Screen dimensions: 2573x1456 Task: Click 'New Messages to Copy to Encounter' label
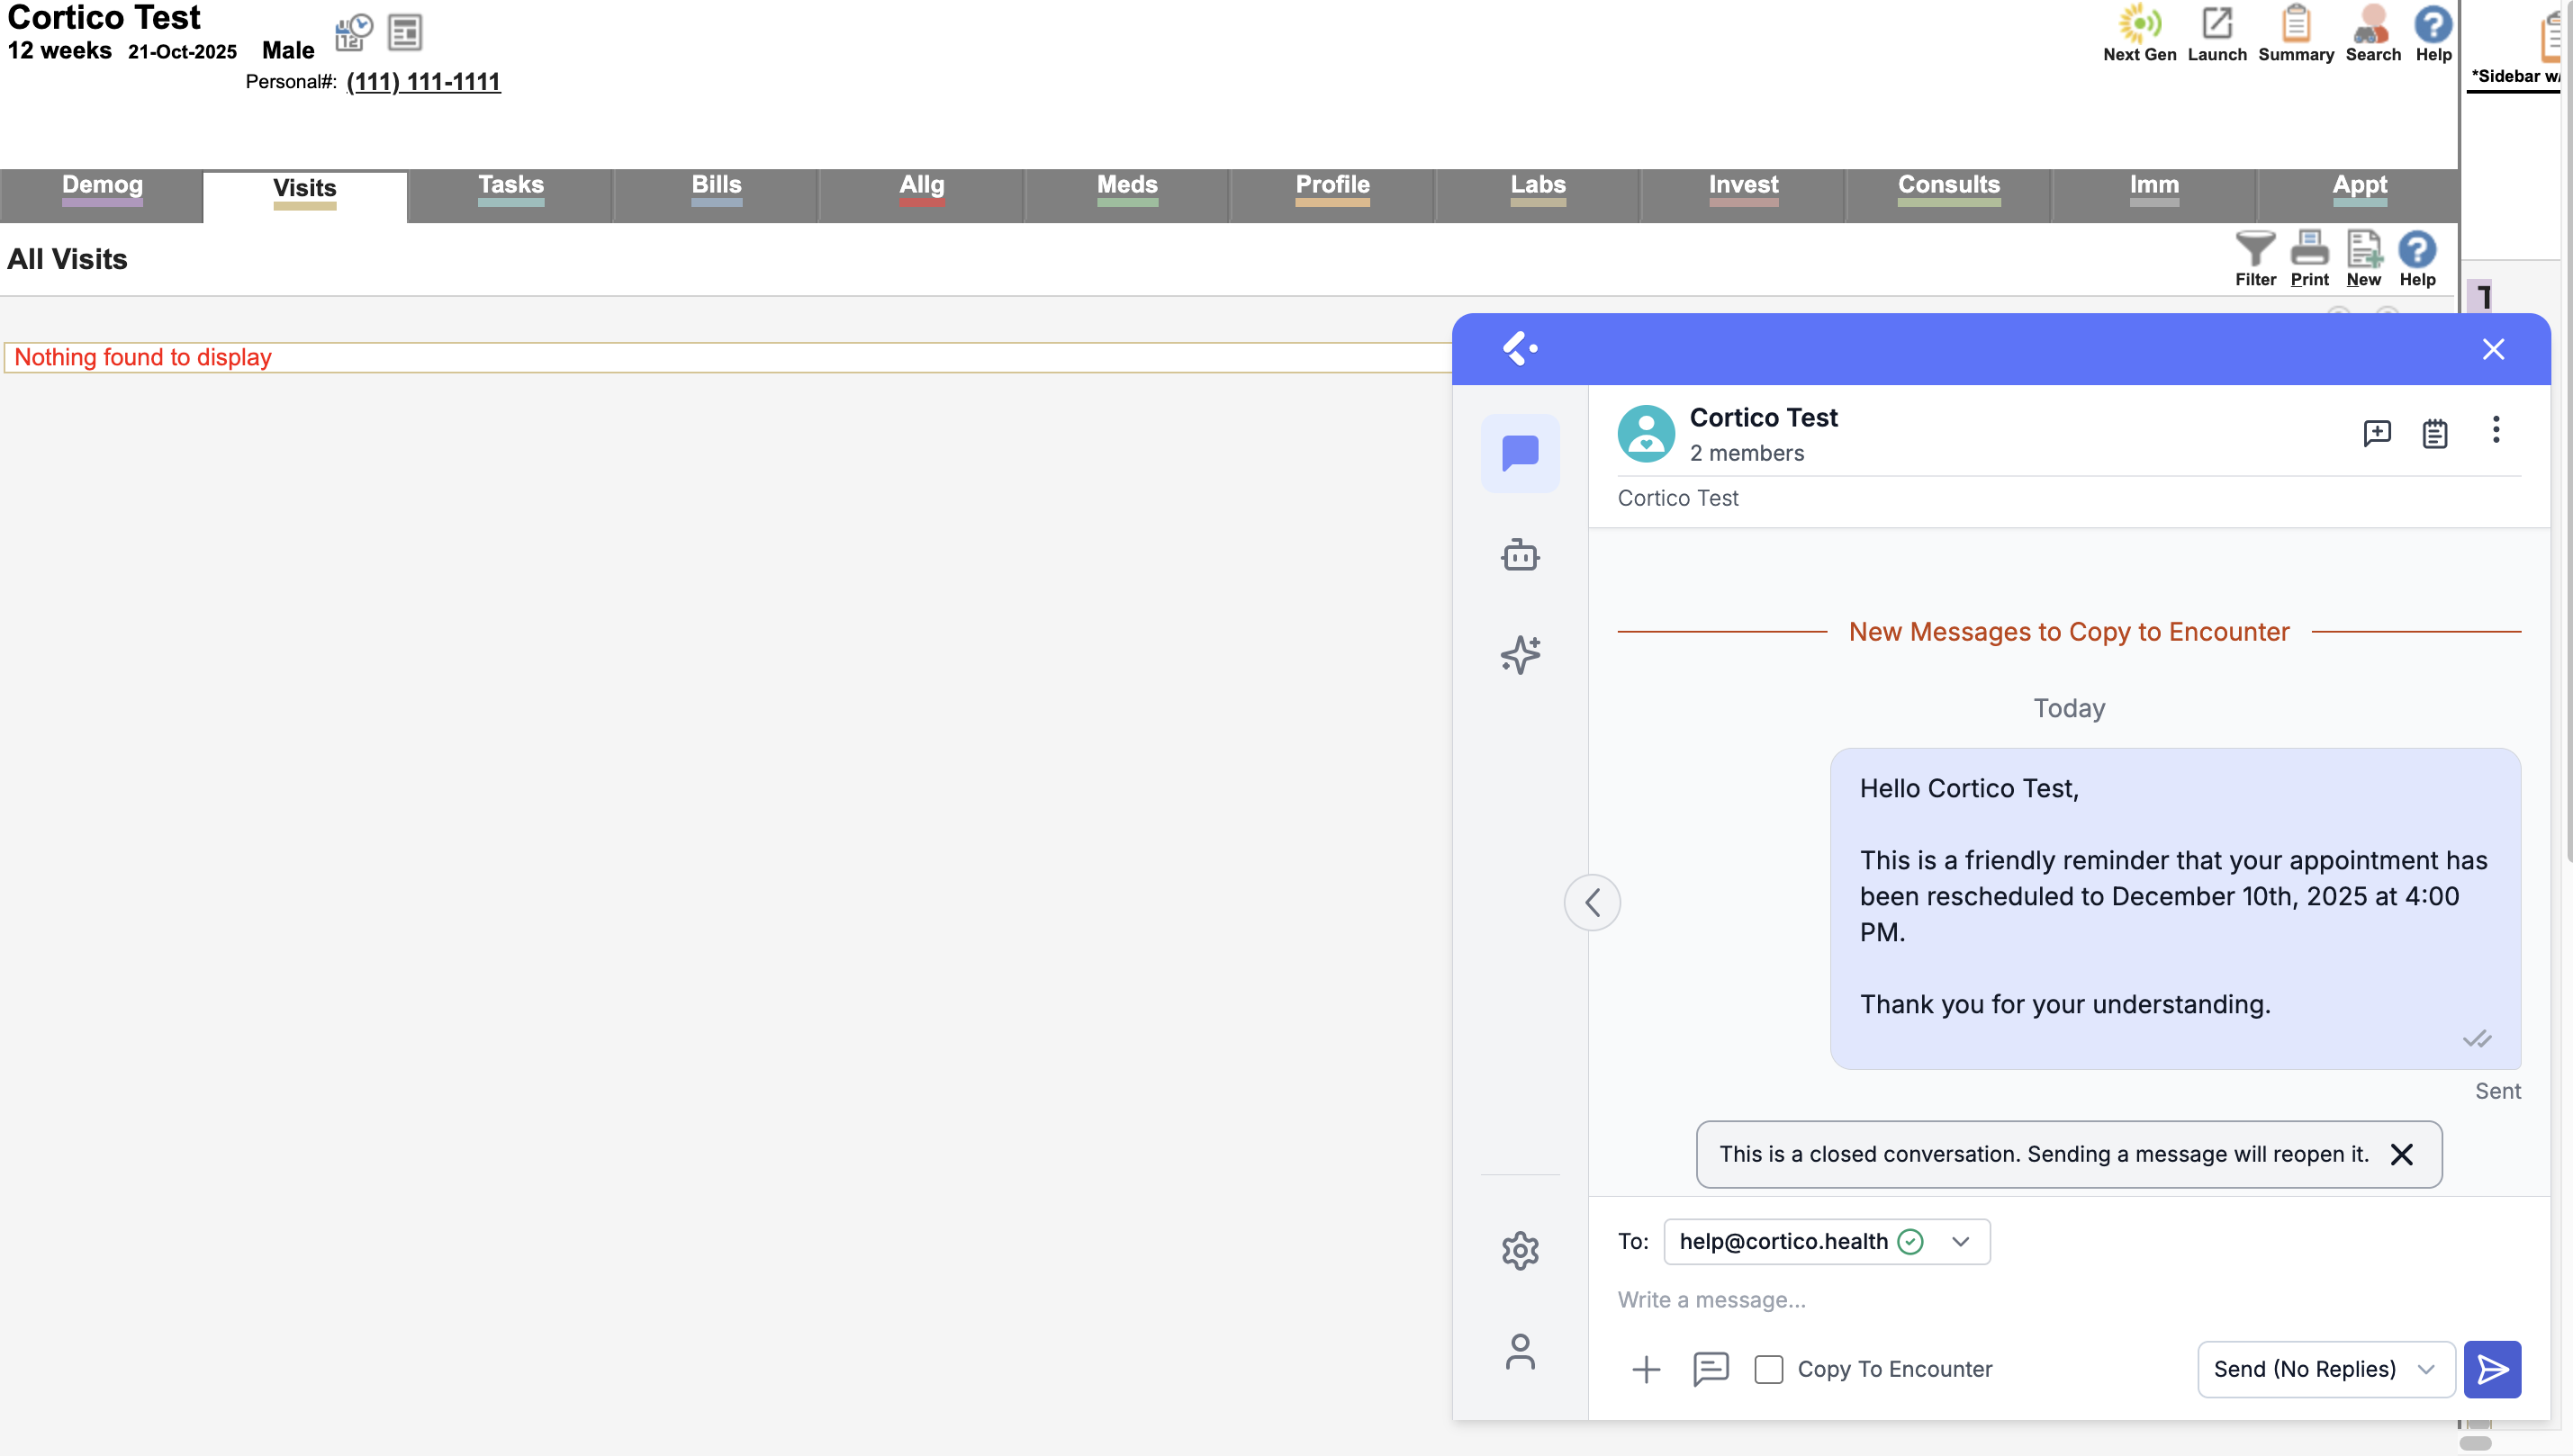(2068, 632)
